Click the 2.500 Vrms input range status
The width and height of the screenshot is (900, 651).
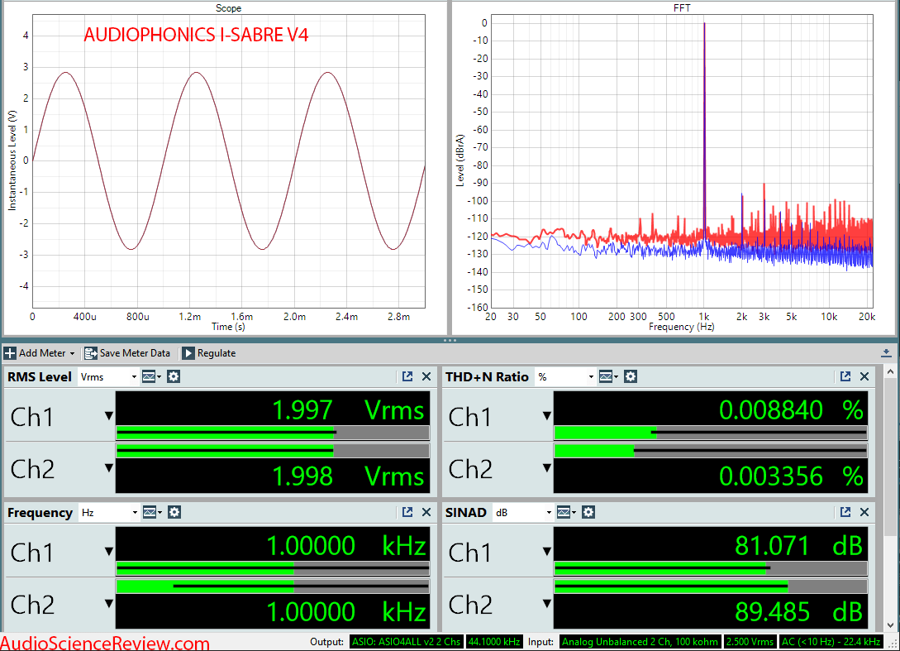[x=750, y=642]
